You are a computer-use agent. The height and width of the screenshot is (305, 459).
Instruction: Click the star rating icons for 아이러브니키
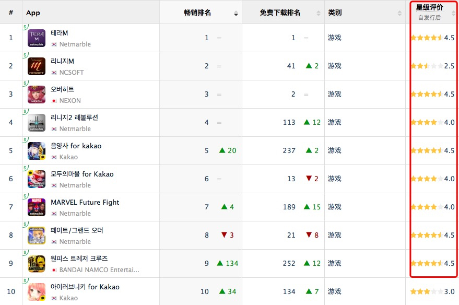pos(427,291)
